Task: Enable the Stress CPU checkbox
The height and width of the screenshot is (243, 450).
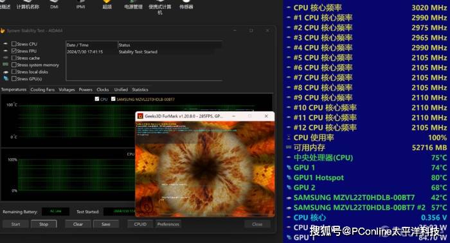Action: (14, 44)
